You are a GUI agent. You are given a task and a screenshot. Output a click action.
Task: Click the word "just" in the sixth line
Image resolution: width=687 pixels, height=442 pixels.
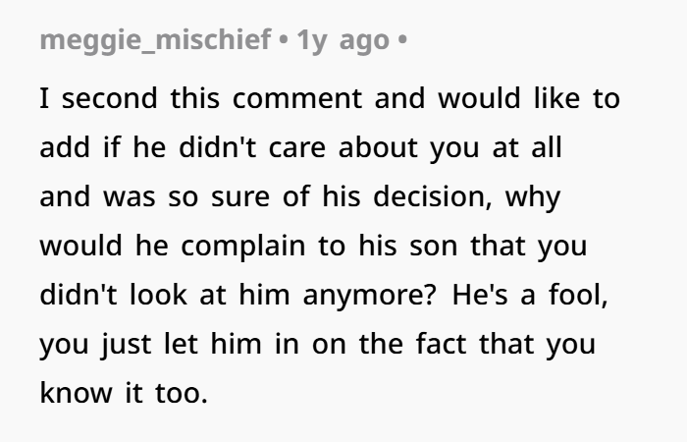click(x=127, y=345)
